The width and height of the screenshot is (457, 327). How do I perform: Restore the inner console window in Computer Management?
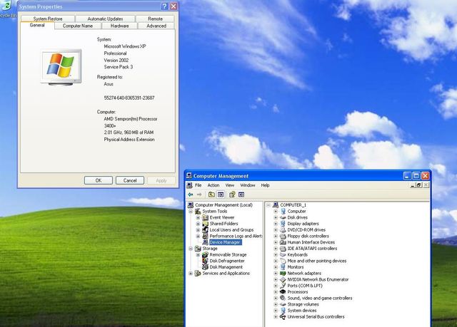(419, 185)
